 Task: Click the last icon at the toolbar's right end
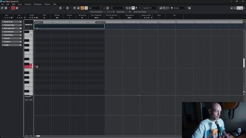point(244,8)
